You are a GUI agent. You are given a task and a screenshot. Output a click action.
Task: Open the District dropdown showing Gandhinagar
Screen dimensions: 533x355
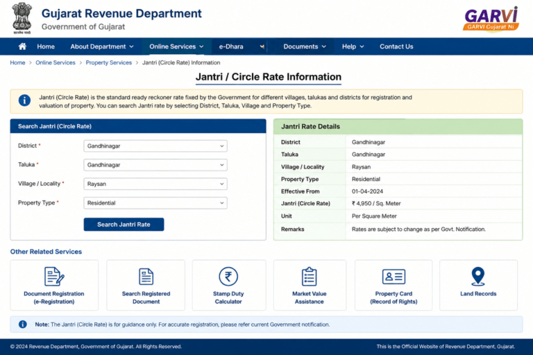coord(155,146)
